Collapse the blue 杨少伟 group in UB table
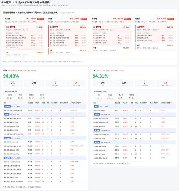This screenshot has height=191, width=179. click(x=134, y=130)
